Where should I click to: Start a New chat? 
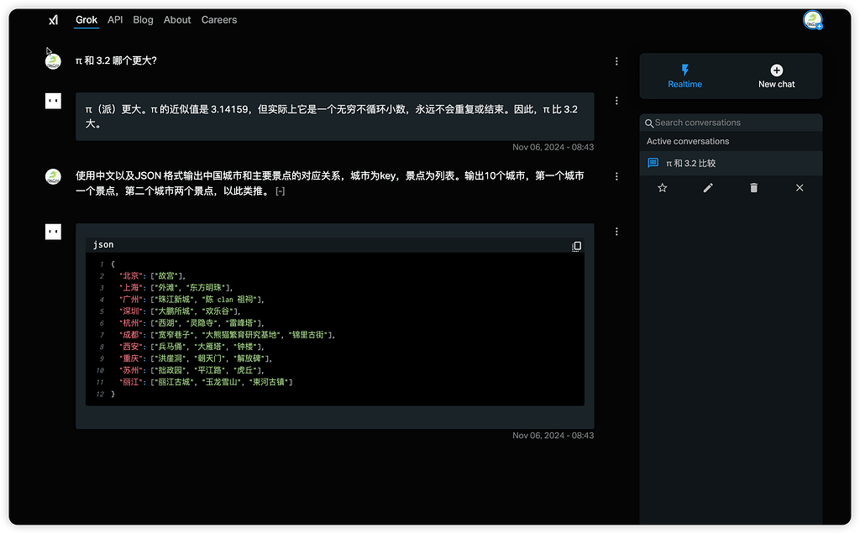[x=776, y=76]
